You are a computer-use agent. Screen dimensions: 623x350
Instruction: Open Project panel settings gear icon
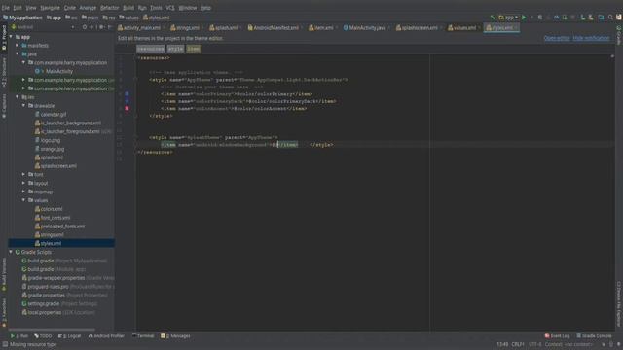[101, 27]
